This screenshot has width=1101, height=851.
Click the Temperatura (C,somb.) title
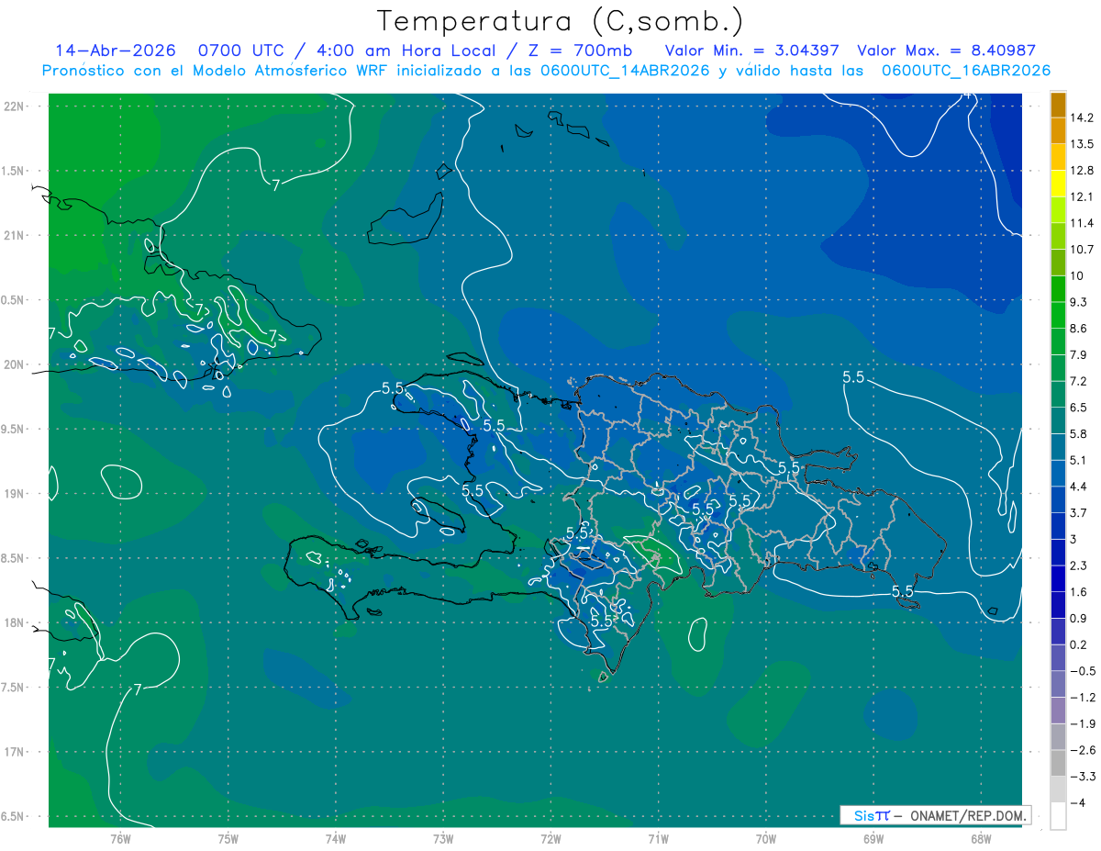[x=561, y=20]
